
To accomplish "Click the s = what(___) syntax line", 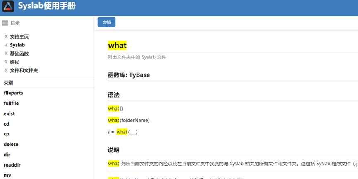I will (x=123, y=132).
